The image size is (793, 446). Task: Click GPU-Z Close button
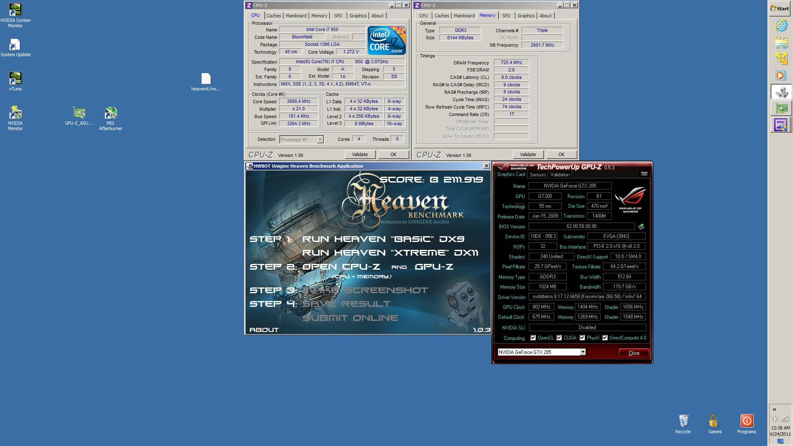pyautogui.click(x=634, y=353)
